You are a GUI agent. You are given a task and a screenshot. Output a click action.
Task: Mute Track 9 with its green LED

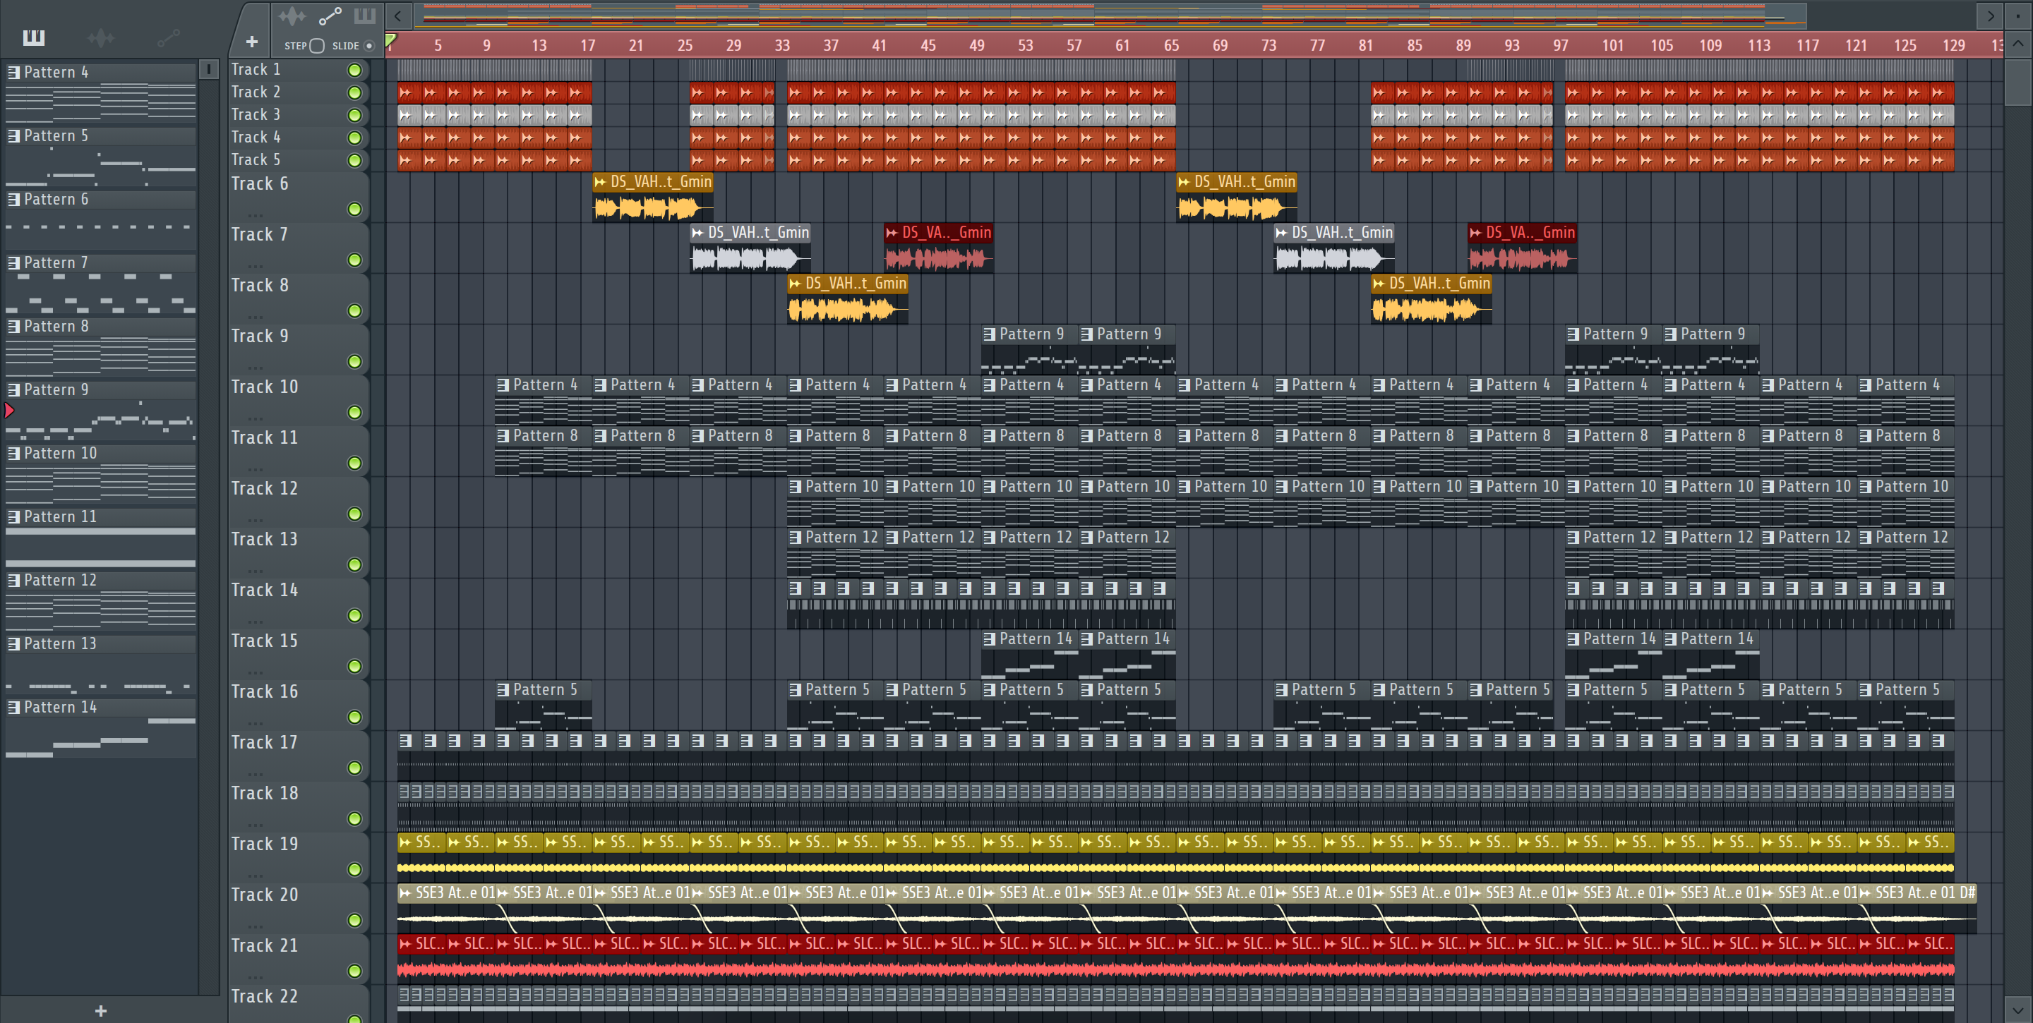pos(355,361)
